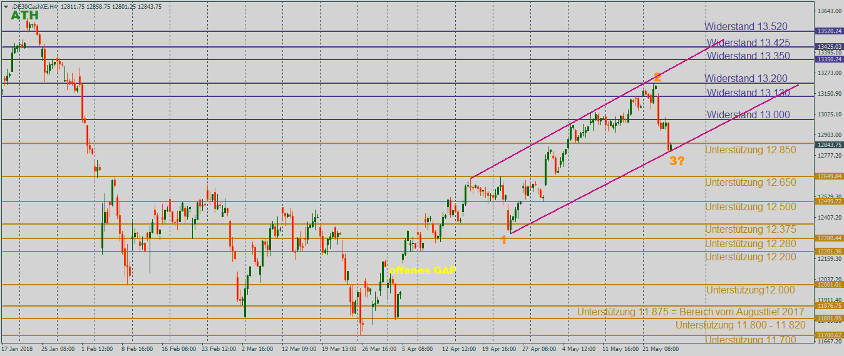Select the Unterstützung 12.375 label
Viewport: 844px width, 356px height.
click(x=751, y=230)
